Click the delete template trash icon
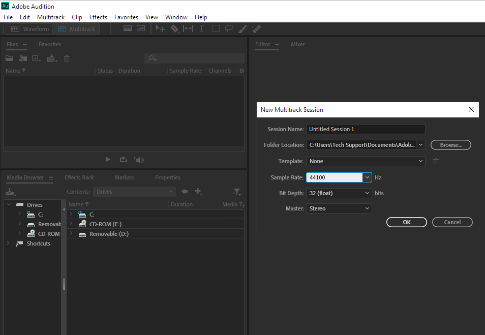 pyautogui.click(x=436, y=161)
